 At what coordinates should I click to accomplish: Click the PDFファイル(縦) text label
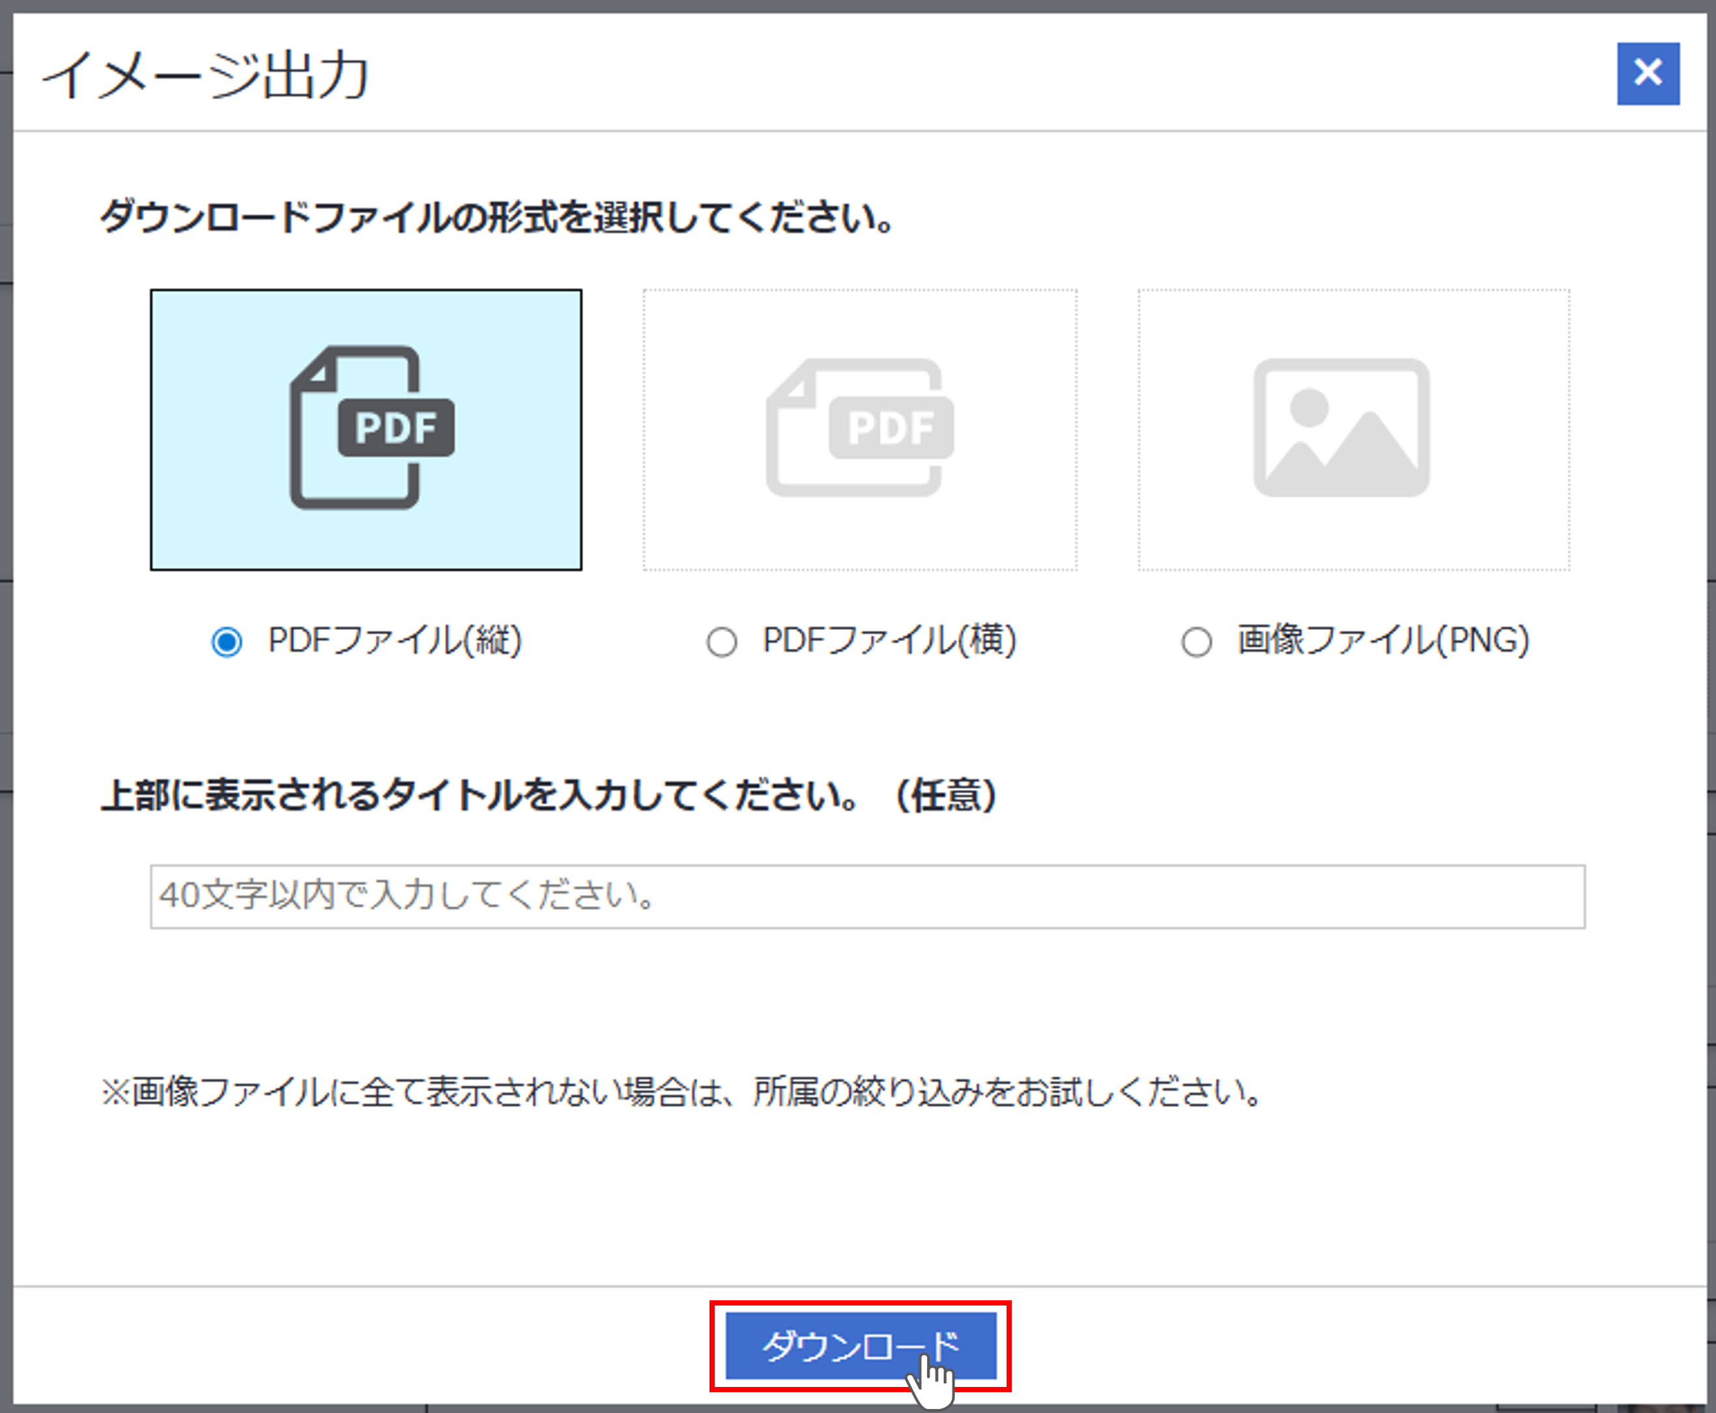pos(395,640)
